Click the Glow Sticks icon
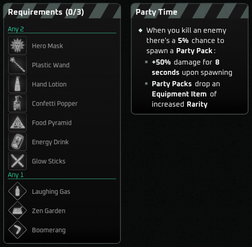This screenshot has width=252, height=247. pos(17,161)
